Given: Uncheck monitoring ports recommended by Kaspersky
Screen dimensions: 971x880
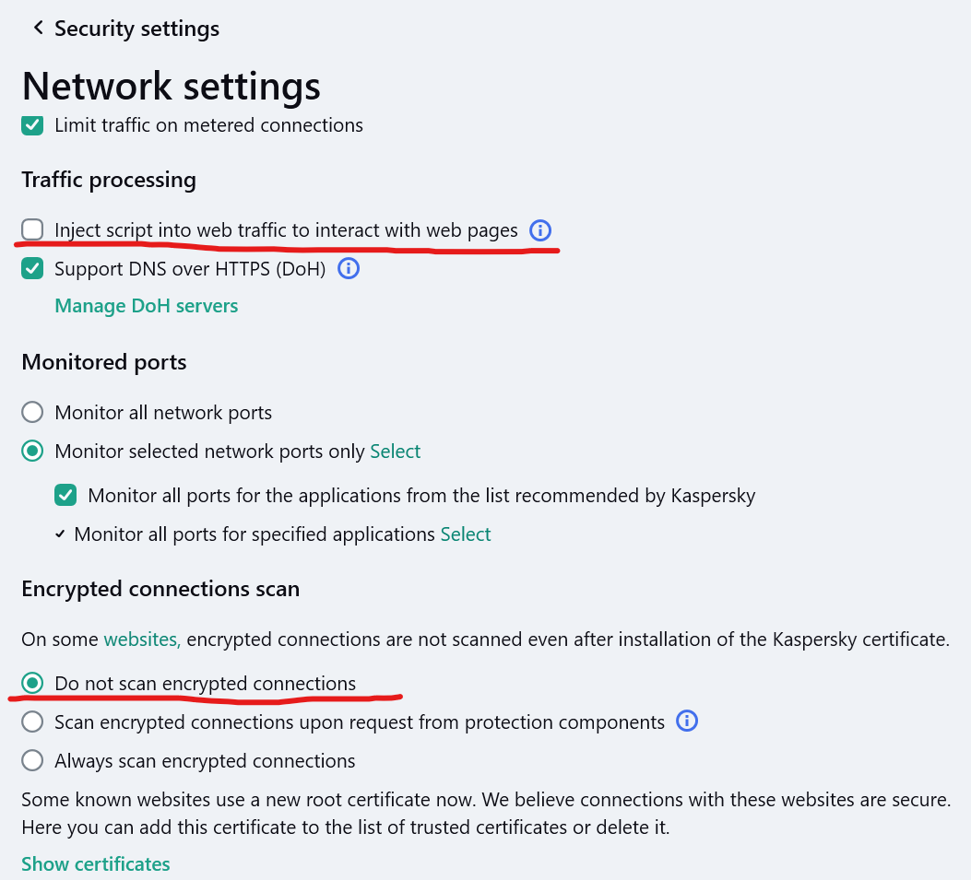Looking at the screenshot, I should [x=65, y=495].
